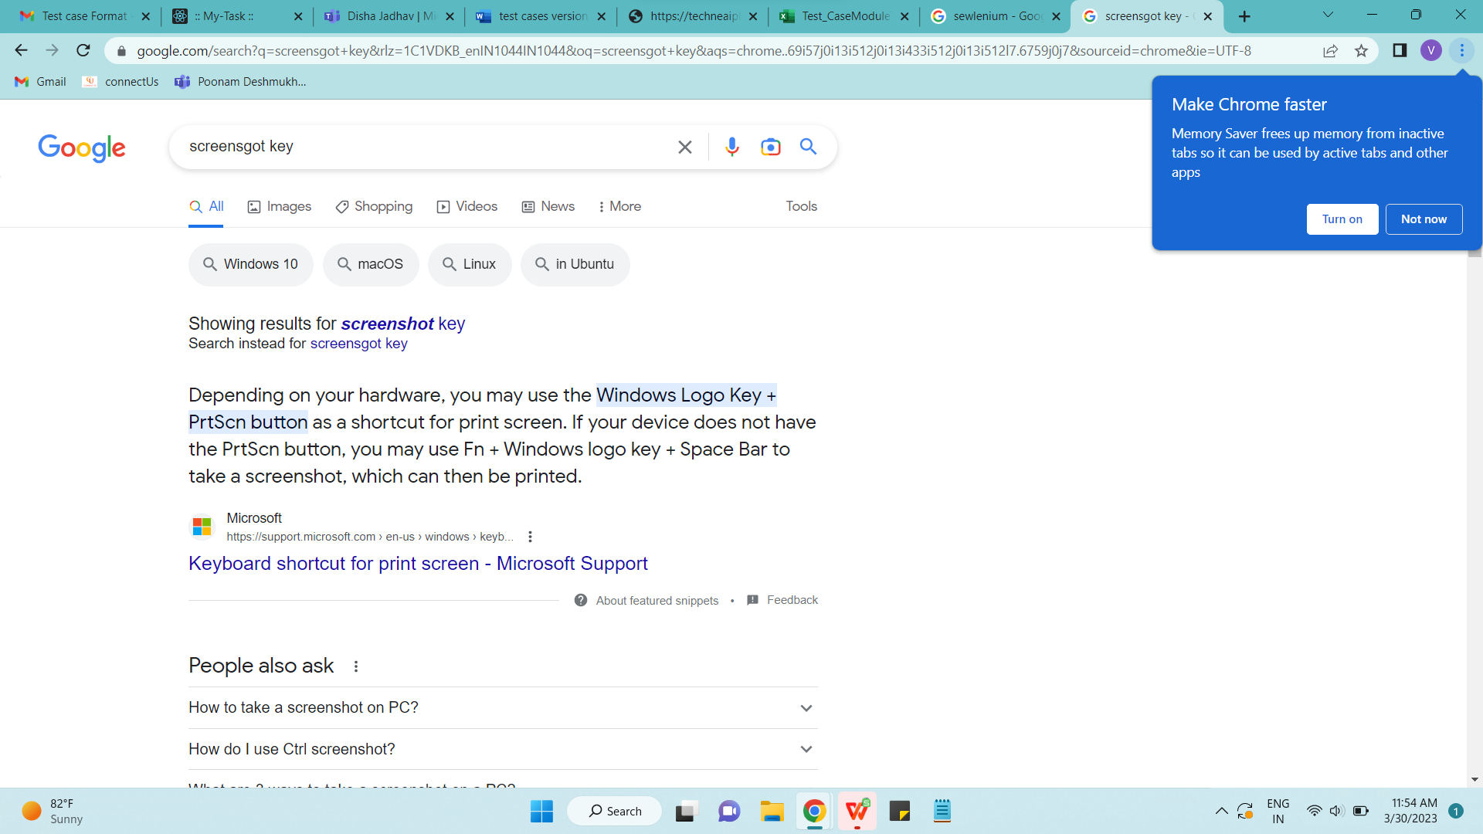
Task: Reload the current page
Action: point(83,51)
